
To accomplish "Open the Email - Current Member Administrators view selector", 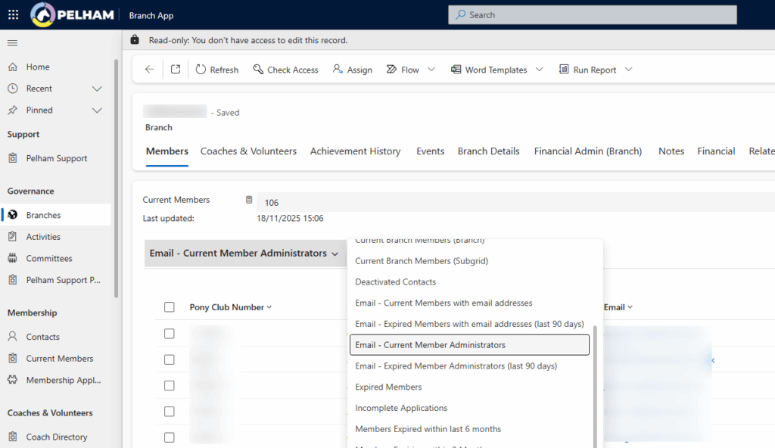I will (244, 254).
